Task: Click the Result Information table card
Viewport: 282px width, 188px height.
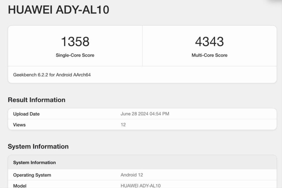Action: (142, 119)
